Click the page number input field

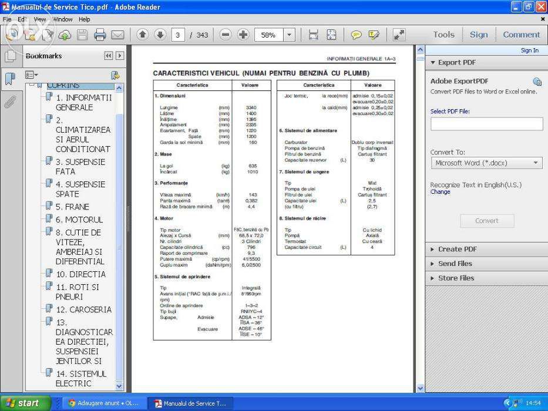coord(177,35)
